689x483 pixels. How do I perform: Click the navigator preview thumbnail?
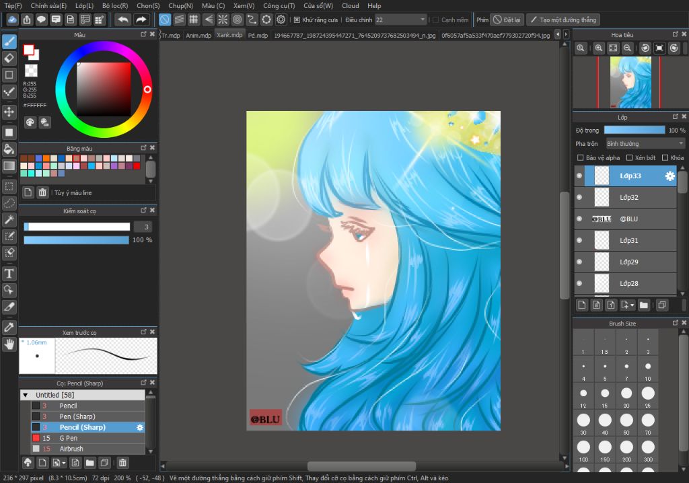630,82
